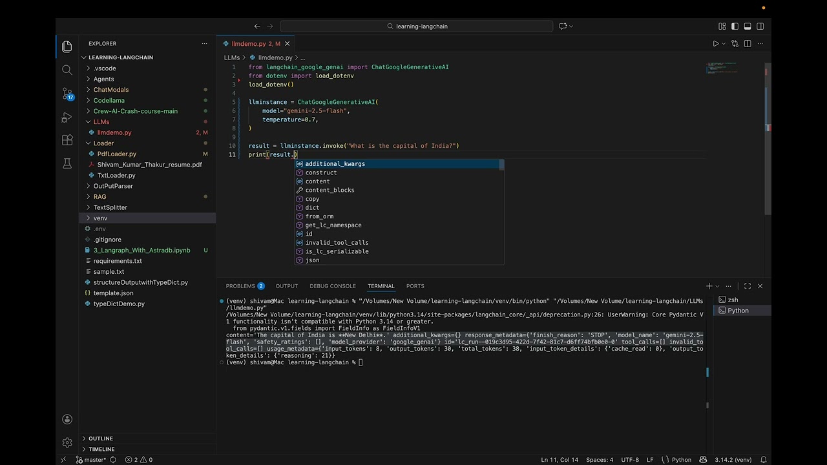Image resolution: width=827 pixels, height=465 pixels.
Task: Toggle secondary side bar layout button
Action: (760, 26)
